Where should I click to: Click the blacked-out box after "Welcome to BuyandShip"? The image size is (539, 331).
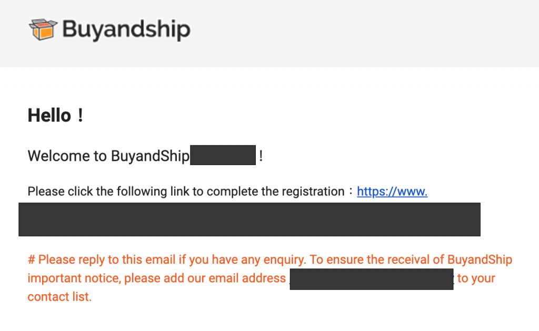click(223, 156)
